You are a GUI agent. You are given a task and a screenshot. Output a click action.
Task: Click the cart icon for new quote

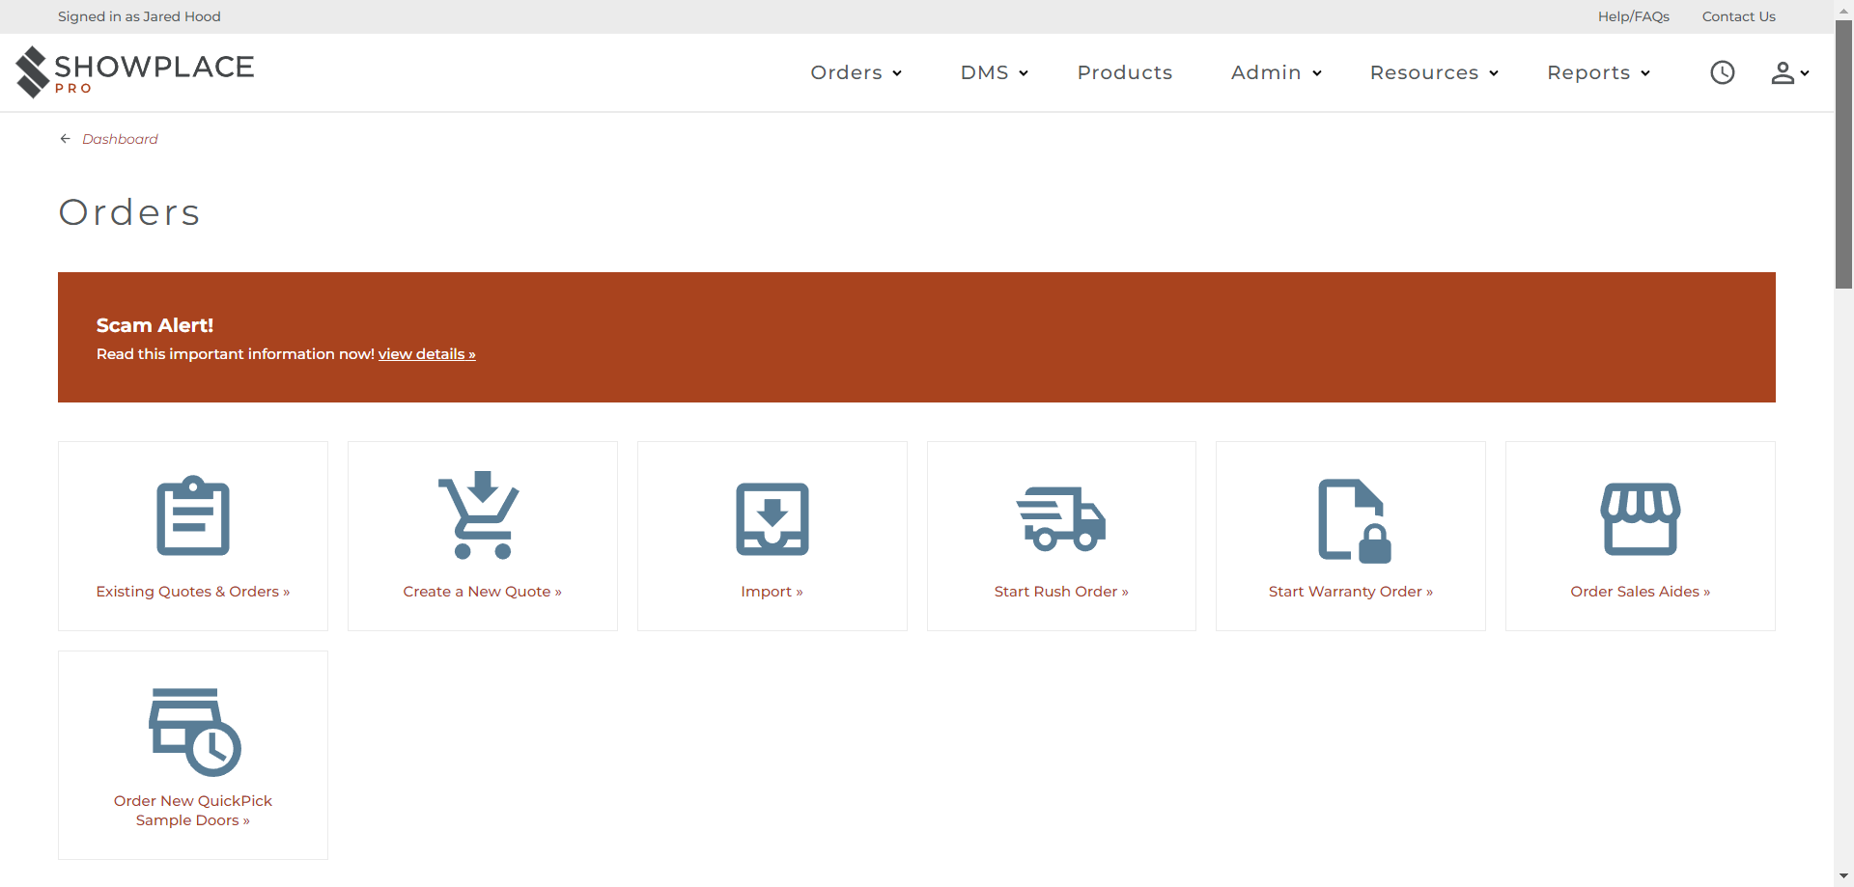click(x=479, y=514)
